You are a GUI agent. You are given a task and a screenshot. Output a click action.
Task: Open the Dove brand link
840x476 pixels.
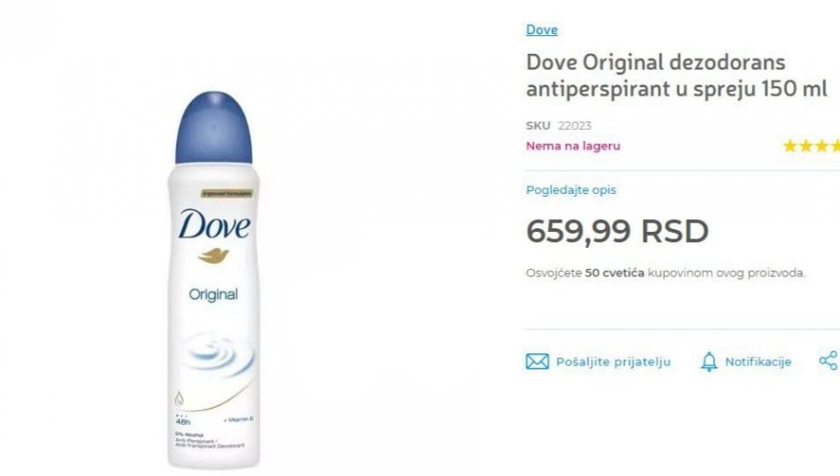click(541, 30)
